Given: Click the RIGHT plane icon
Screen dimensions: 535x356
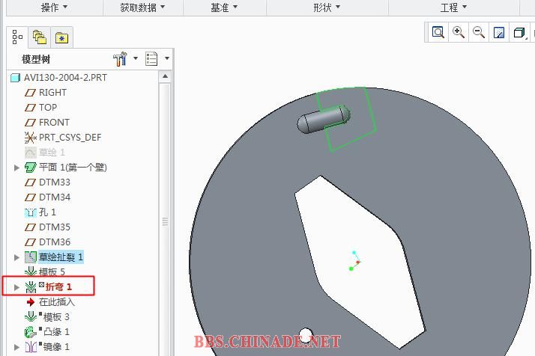Looking at the screenshot, I should click(x=31, y=93).
